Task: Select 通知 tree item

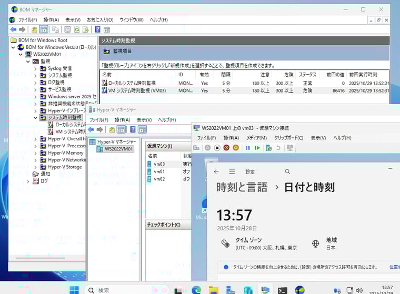Action: pyautogui.click(x=45, y=174)
